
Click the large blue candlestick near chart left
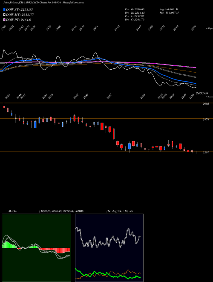tap(35, 125)
